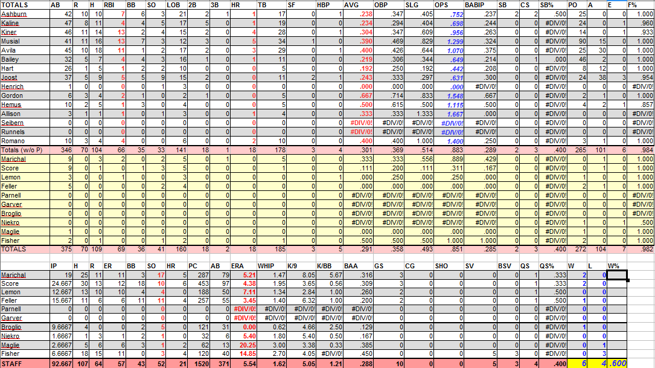Select Garver in the yellow batting rows
This screenshot has height=368, width=655.
click(x=25, y=204)
